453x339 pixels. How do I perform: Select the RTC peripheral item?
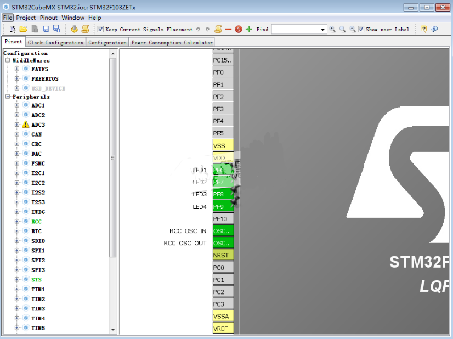[36, 231]
